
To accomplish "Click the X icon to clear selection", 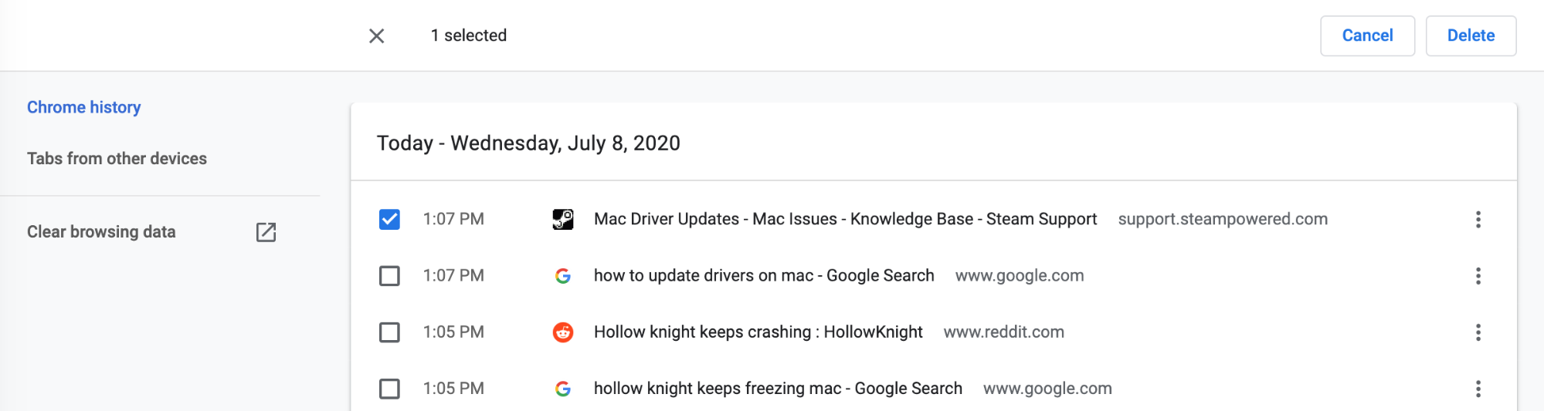I will [376, 35].
